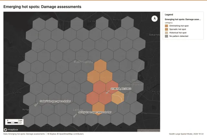Click the 1 km scale bar
207x138 pixels.
coord(14,122)
